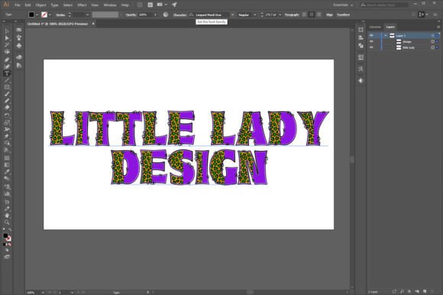Select the Blend tool

coord(7,178)
